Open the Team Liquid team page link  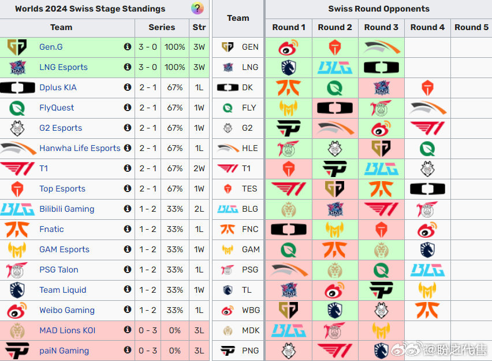(62, 290)
